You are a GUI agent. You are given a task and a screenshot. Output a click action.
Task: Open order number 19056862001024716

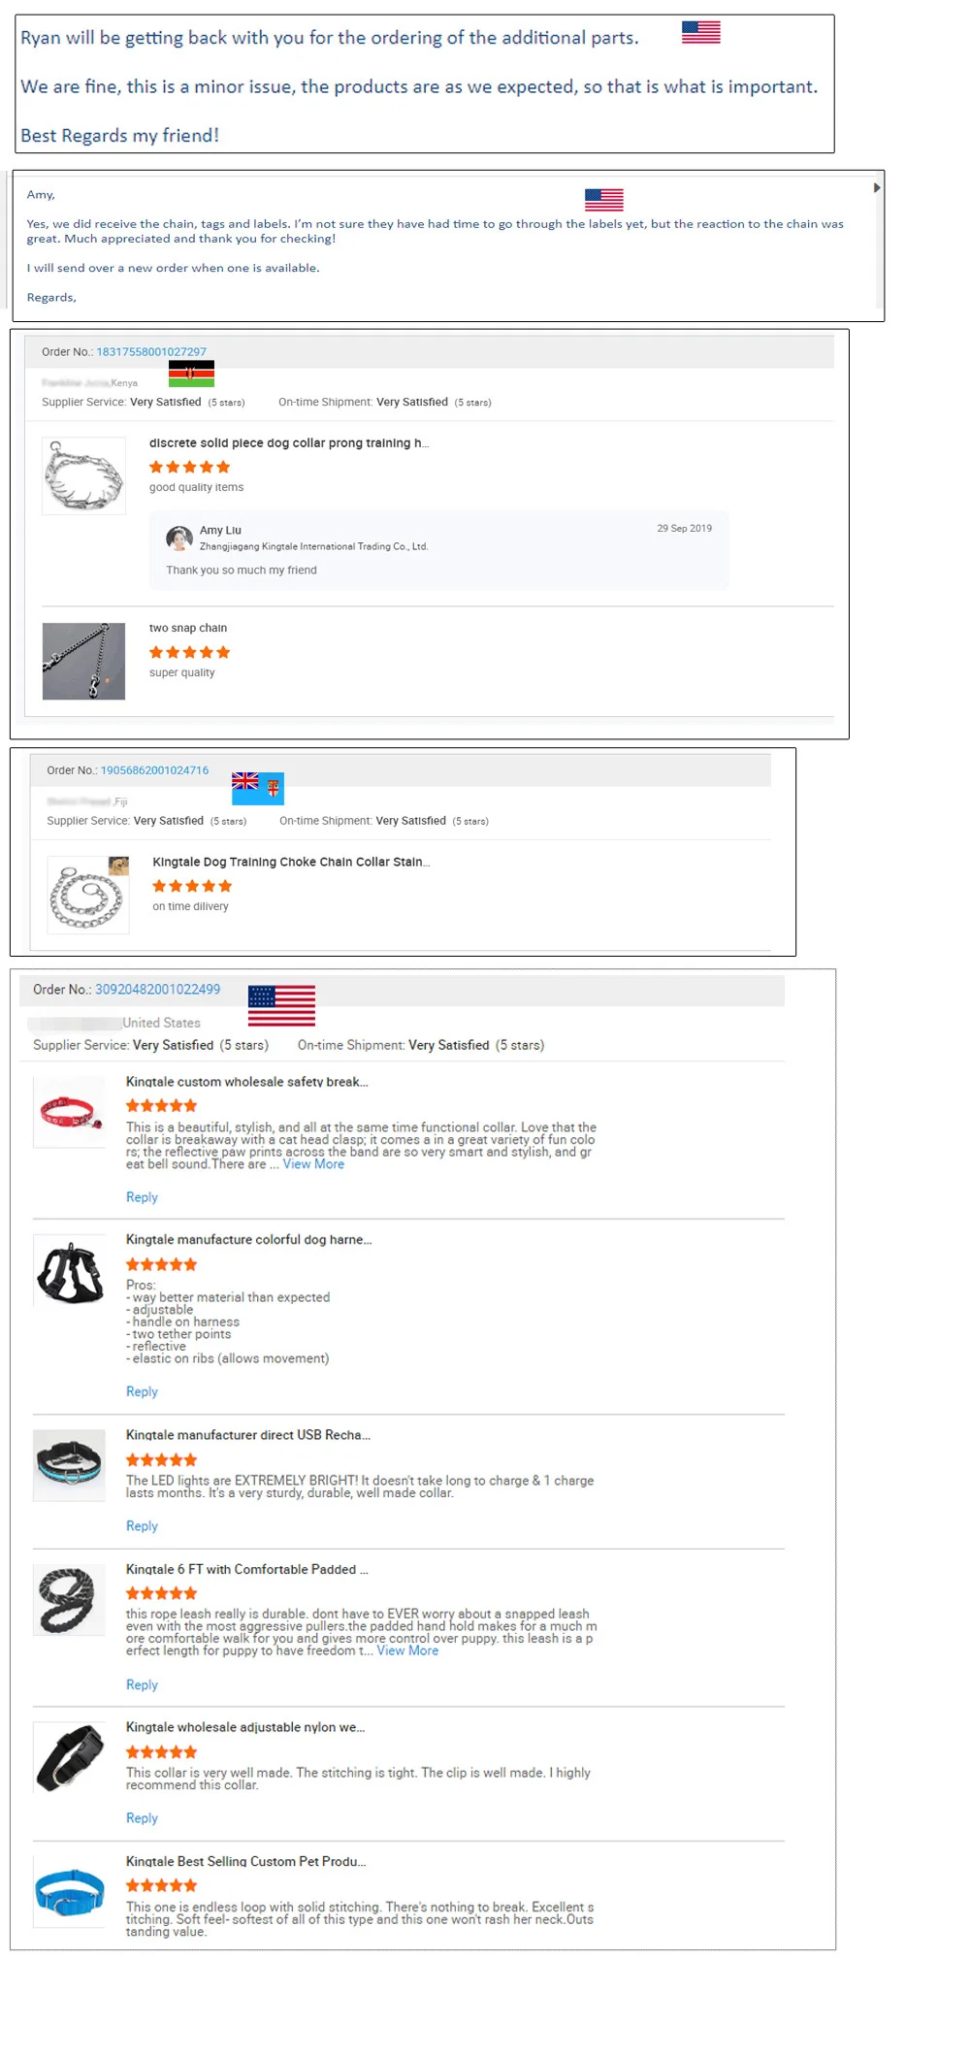(154, 770)
